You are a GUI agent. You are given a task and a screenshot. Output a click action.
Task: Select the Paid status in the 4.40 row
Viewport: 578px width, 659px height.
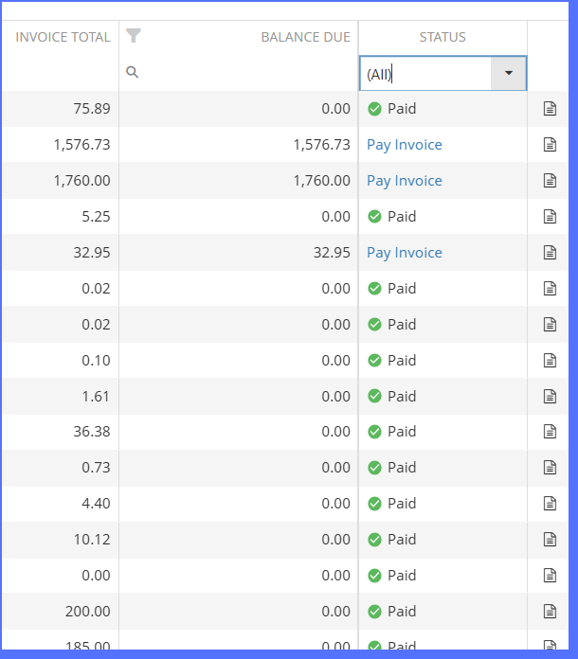(392, 504)
